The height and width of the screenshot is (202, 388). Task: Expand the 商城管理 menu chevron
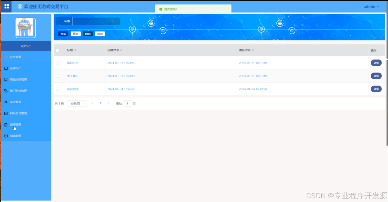pyautogui.click(x=46, y=136)
